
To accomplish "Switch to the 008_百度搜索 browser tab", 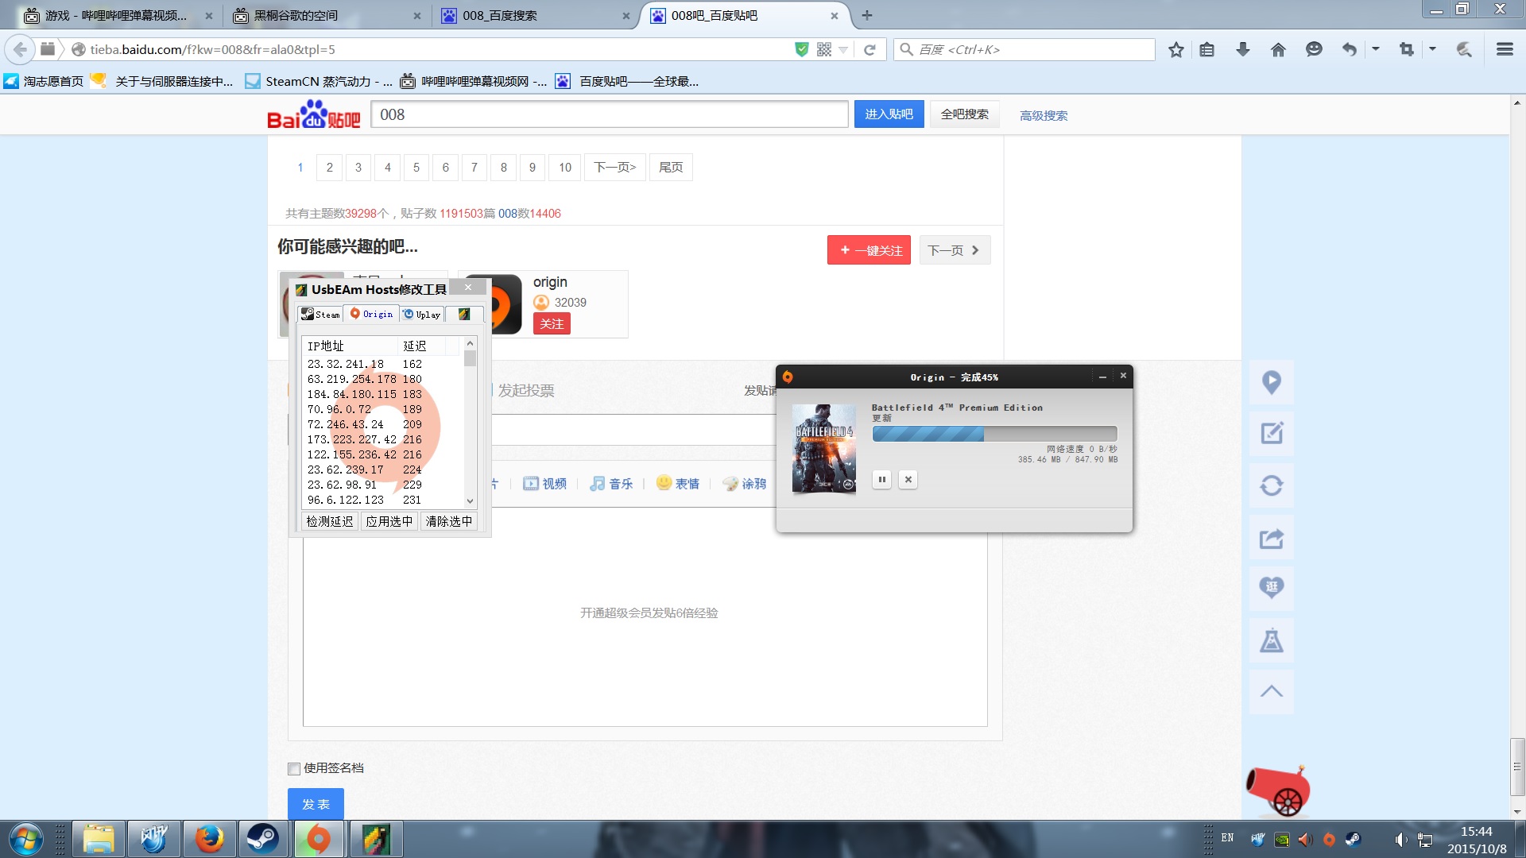I will pos(534,15).
